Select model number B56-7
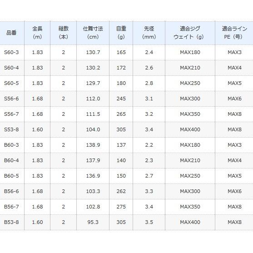 pyautogui.click(x=11, y=207)
